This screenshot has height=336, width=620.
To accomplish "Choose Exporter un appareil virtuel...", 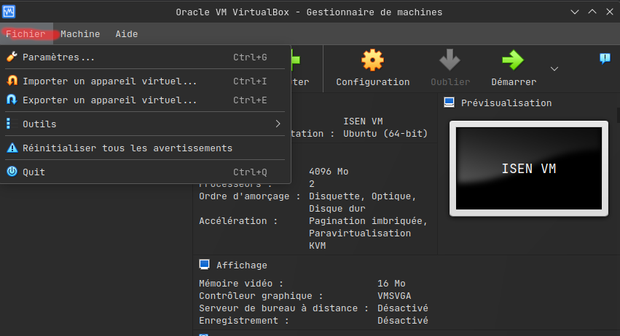I will tap(145, 100).
